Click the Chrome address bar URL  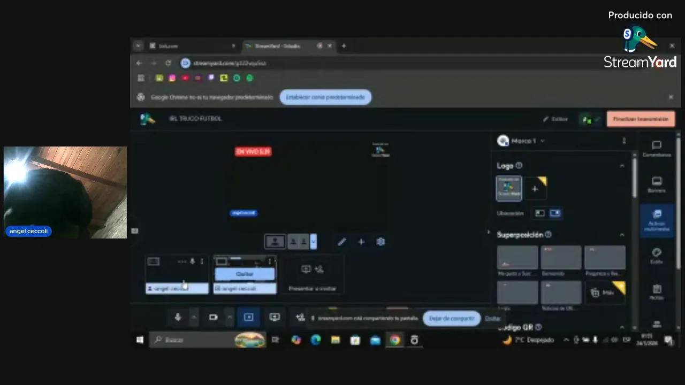pos(230,63)
